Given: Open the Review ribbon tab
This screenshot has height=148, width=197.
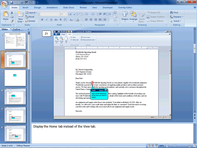Looking at the screenshot, I should (83, 7).
